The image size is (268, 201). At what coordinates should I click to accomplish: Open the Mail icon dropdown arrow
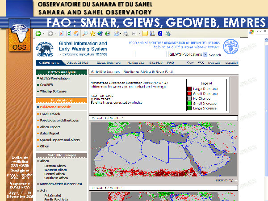click(x=121, y=33)
